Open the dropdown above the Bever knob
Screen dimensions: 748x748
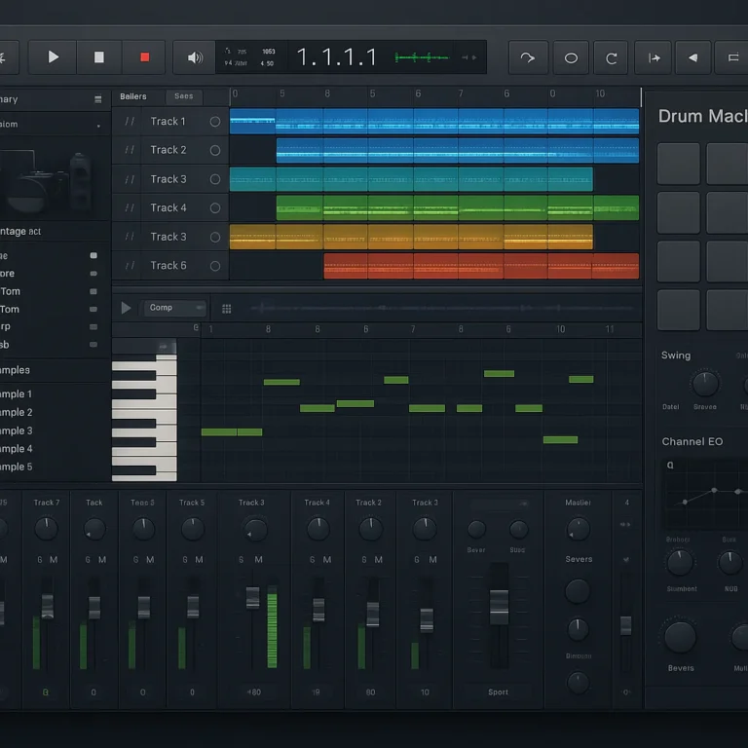pyautogui.click(x=499, y=504)
